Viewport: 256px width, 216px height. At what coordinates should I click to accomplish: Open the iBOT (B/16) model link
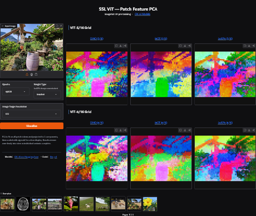pos(161,122)
